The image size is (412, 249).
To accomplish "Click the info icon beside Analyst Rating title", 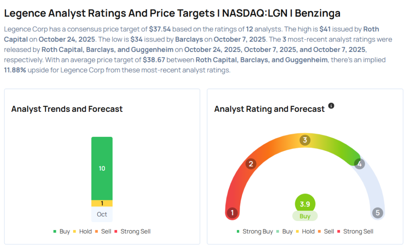I will [x=331, y=106].
